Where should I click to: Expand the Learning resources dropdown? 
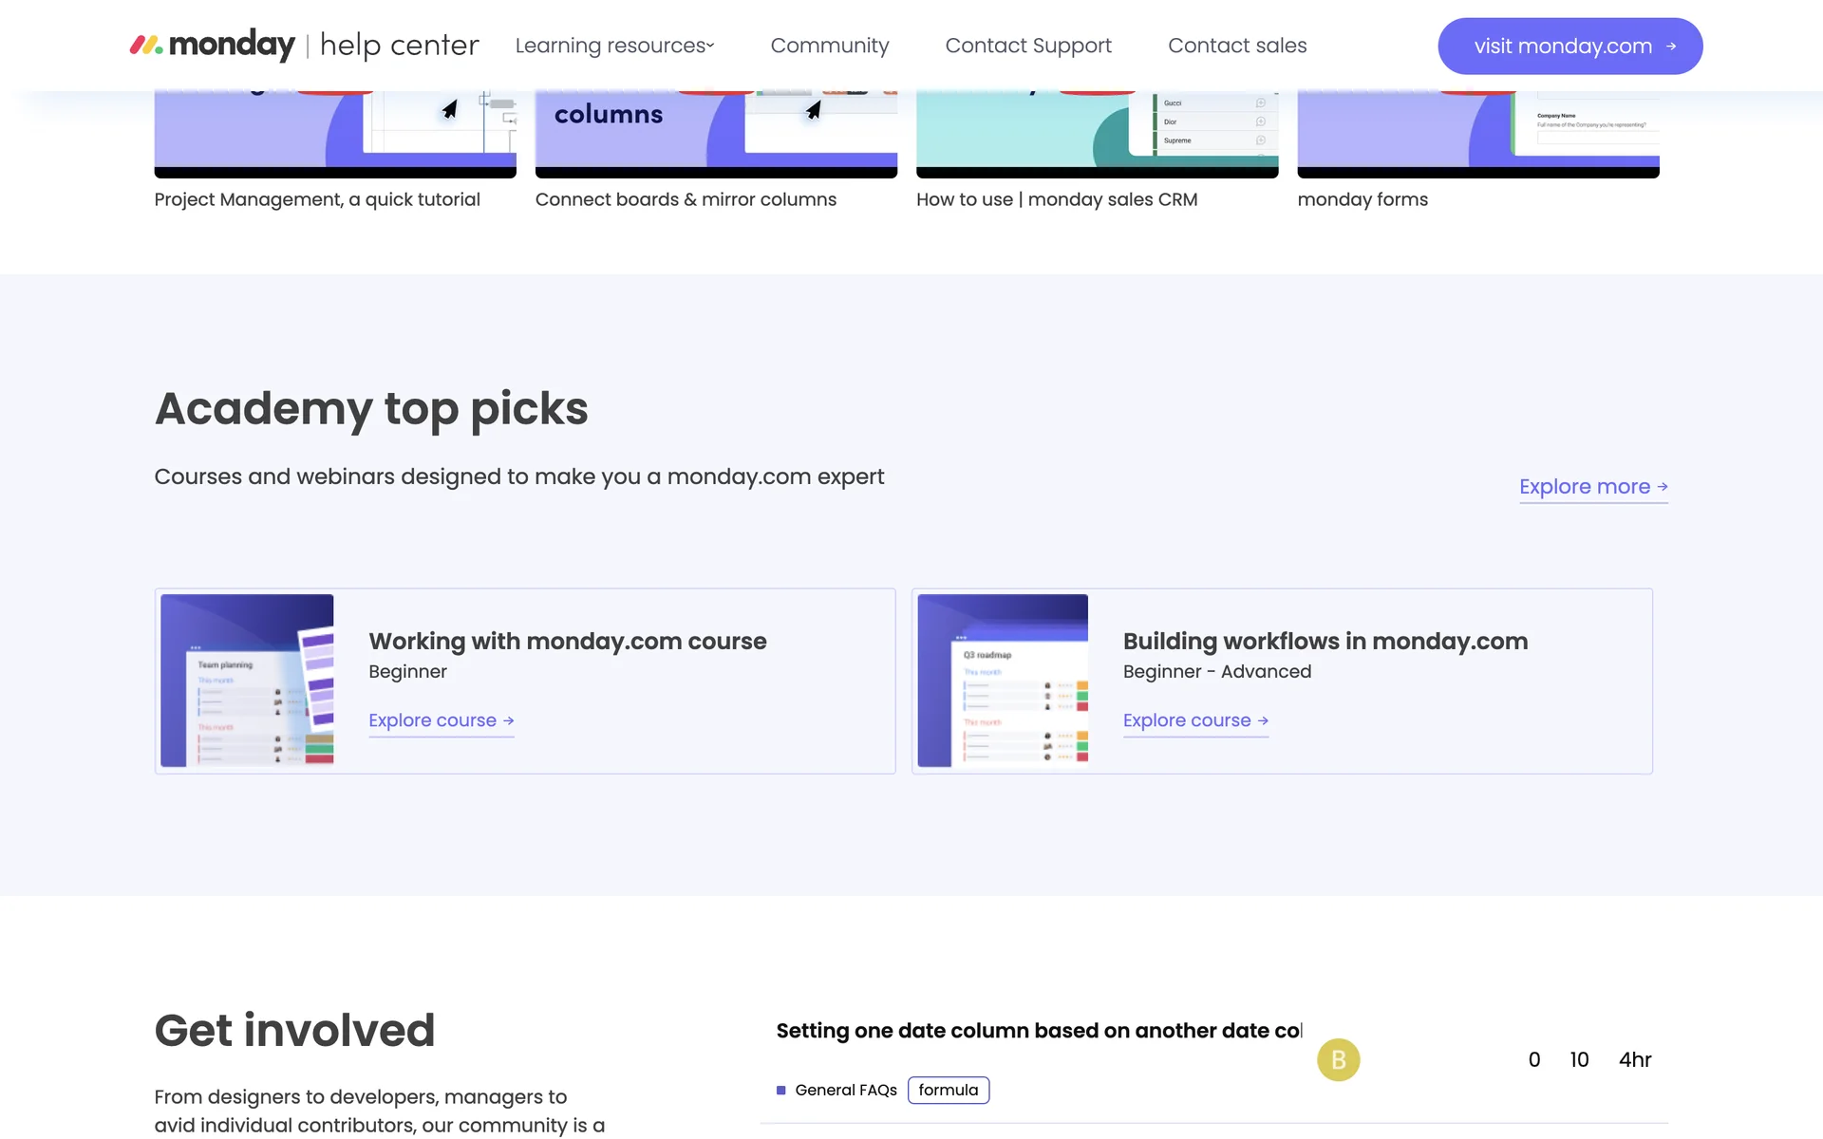(614, 46)
